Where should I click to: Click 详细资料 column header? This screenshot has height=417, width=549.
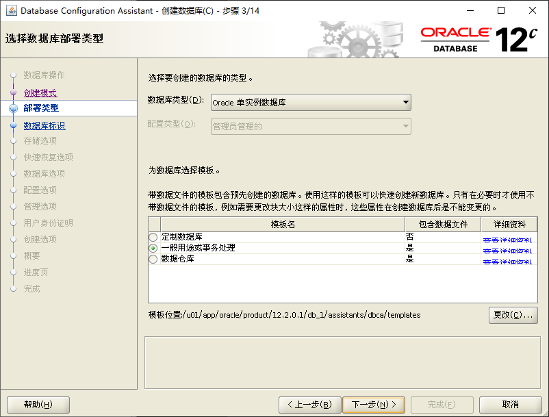509,225
